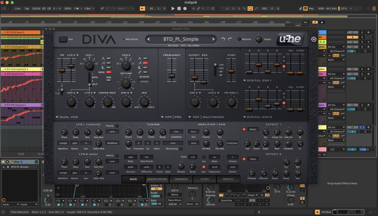Viewport: 378px width, 216px height.
Task: Toggle the loop switch in the transport bar
Action: pos(250,8)
